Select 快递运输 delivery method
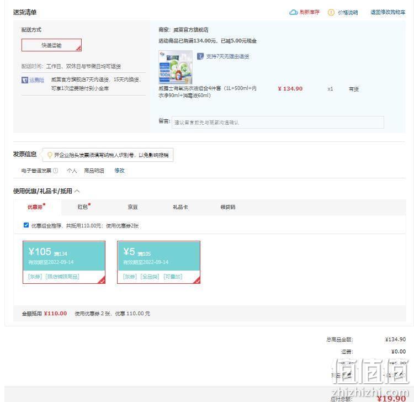The height and width of the screenshot is (402, 414). (51, 45)
